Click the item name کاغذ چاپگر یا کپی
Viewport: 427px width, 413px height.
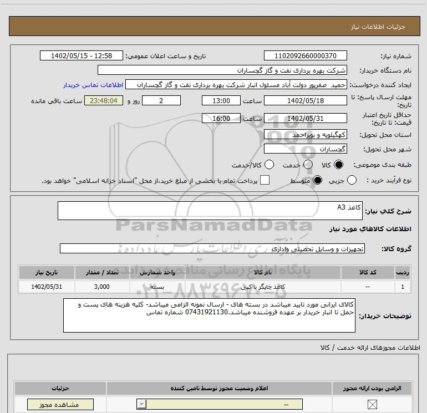click(263, 287)
